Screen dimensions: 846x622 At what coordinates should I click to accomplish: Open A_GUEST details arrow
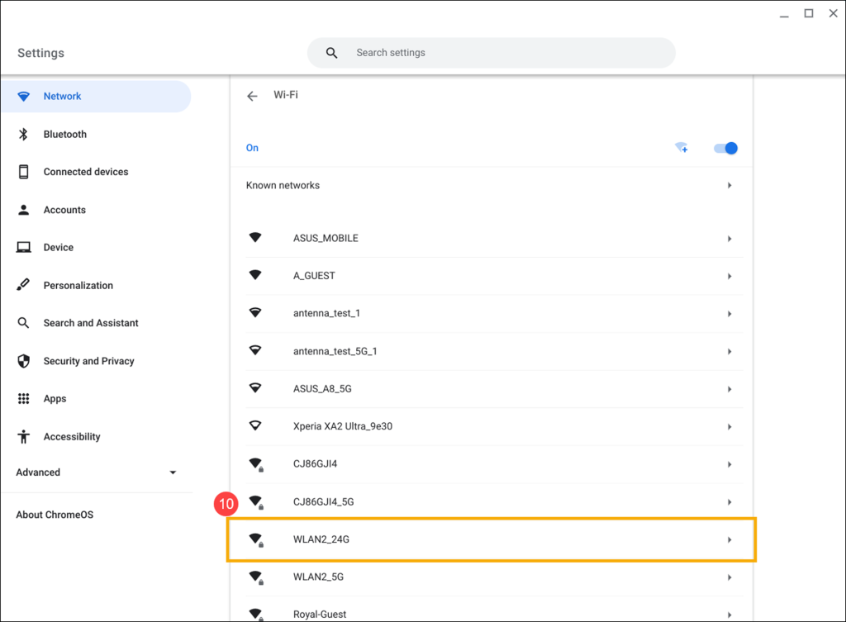[x=730, y=276]
